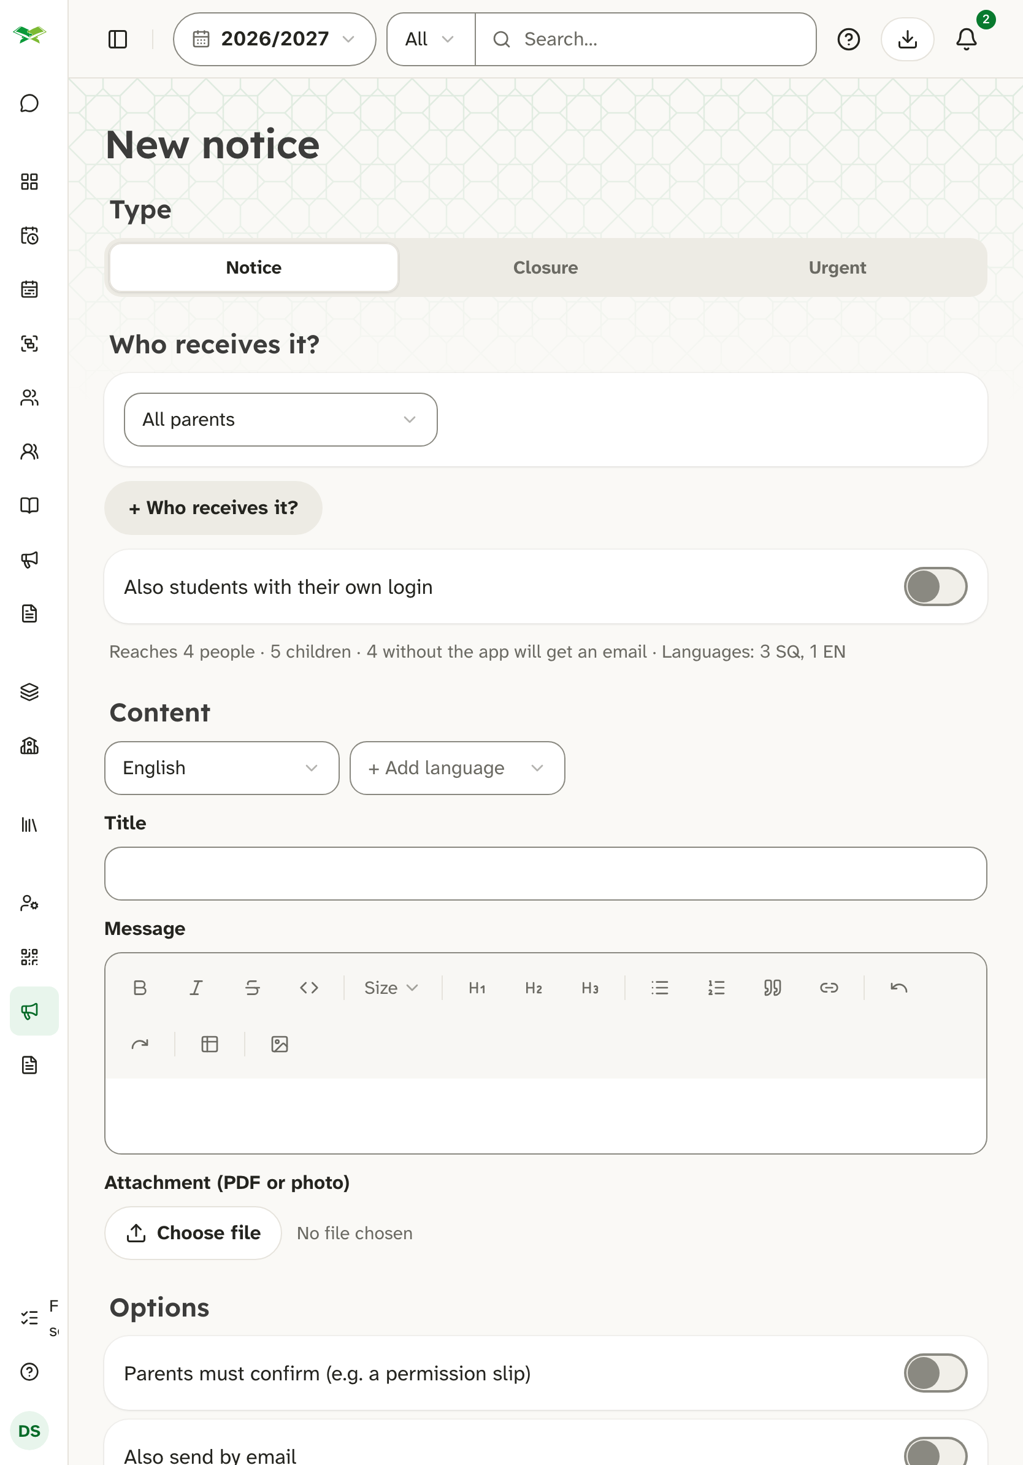Toggle the sidebar panel icon

pyautogui.click(x=118, y=39)
